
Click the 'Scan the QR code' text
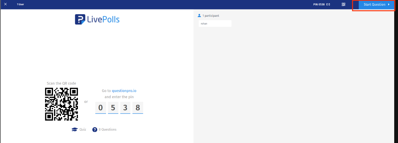click(x=61, y=83)
